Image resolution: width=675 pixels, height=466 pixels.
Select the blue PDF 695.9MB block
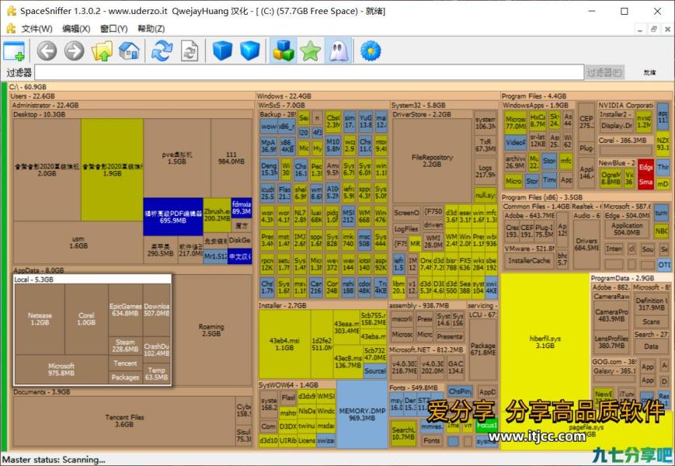click(x=173, y=217)
